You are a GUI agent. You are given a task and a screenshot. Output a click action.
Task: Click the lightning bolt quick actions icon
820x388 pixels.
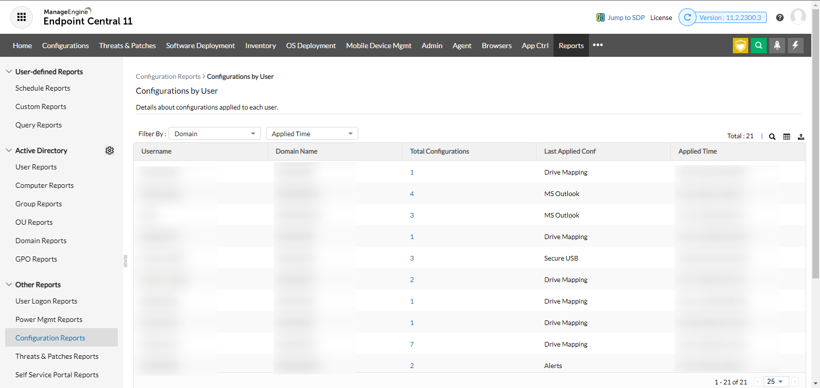[x=795, y=46]
